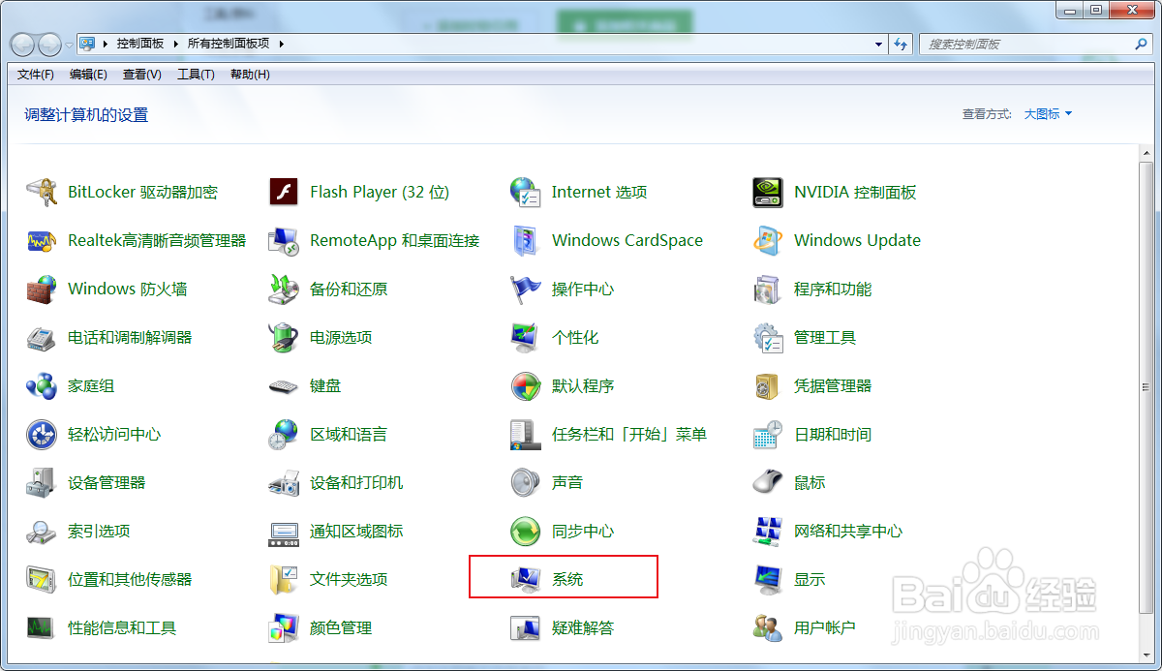This screenshot has width=1162, height=671.
Task: Open 轻松访问中心 icon
Action: (42, 434)
